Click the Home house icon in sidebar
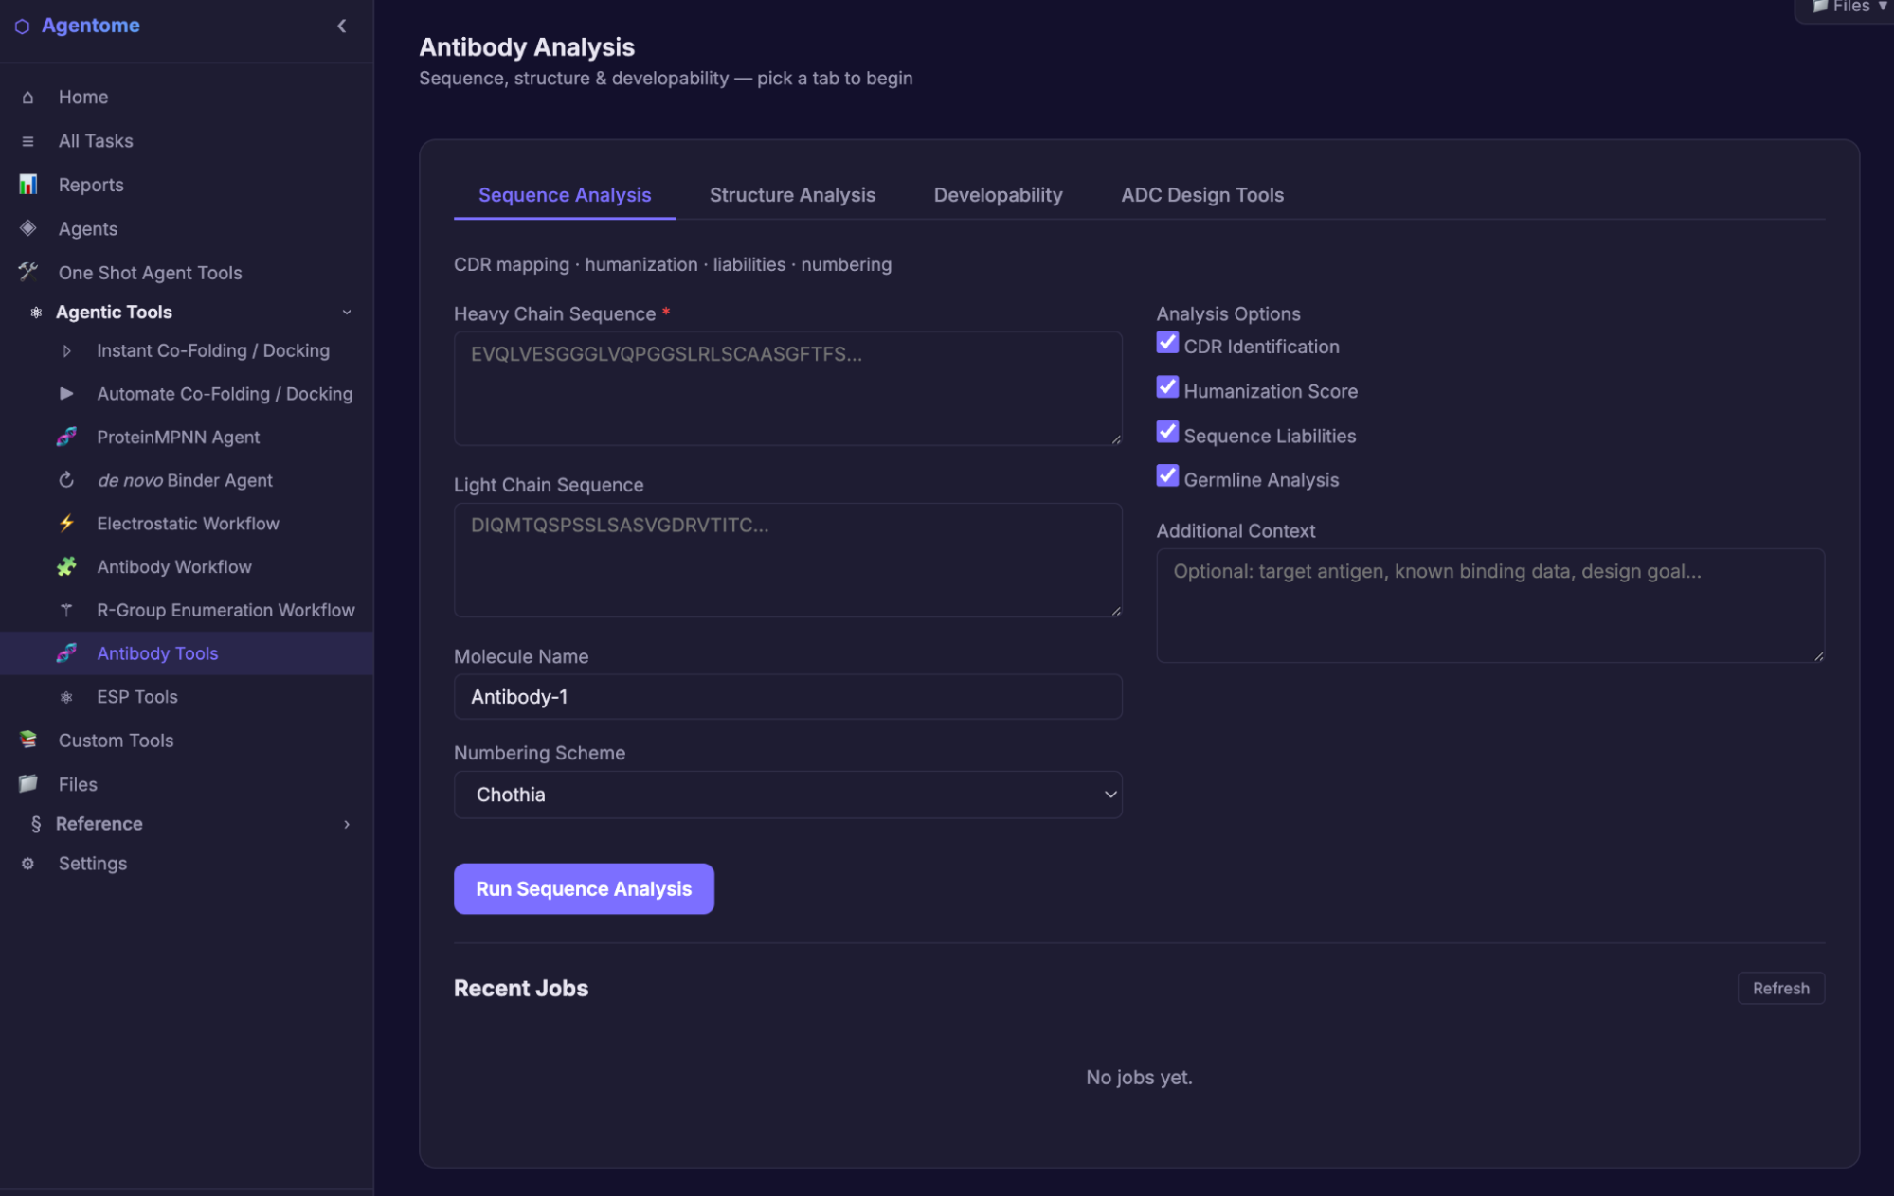Image resolution: width=1894 pixels, height=1197 pixels. click(27, 97)
